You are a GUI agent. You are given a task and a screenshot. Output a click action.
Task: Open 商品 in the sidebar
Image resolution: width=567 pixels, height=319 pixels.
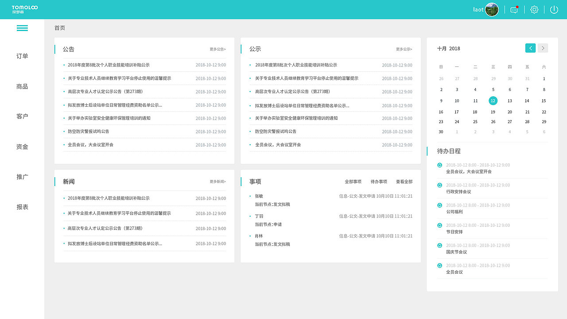[22, 86]
